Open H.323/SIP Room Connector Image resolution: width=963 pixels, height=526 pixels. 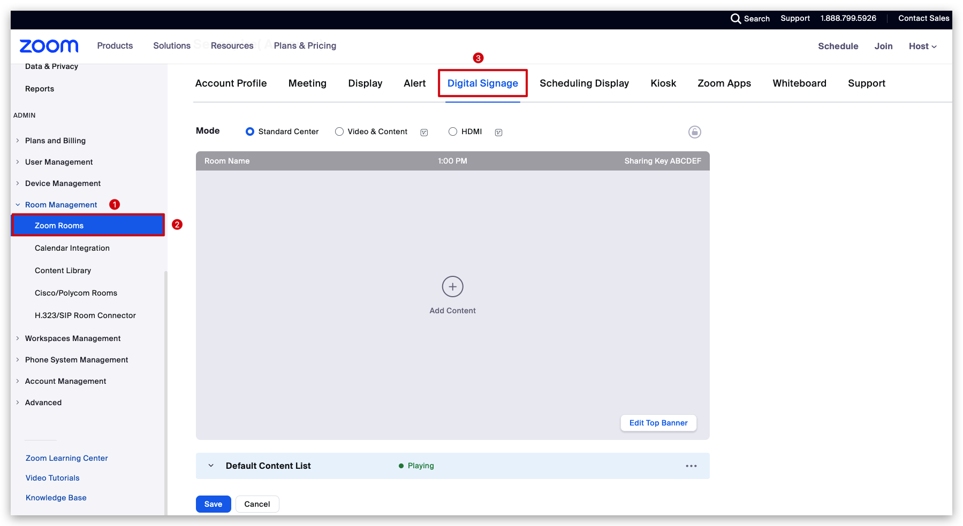(x=85, y=315)
